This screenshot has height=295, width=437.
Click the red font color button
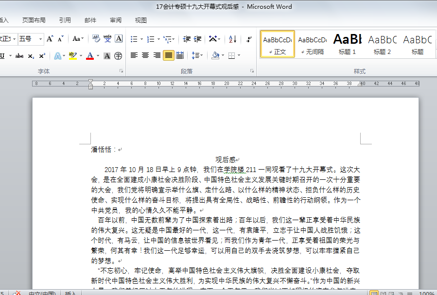(89, 56)
